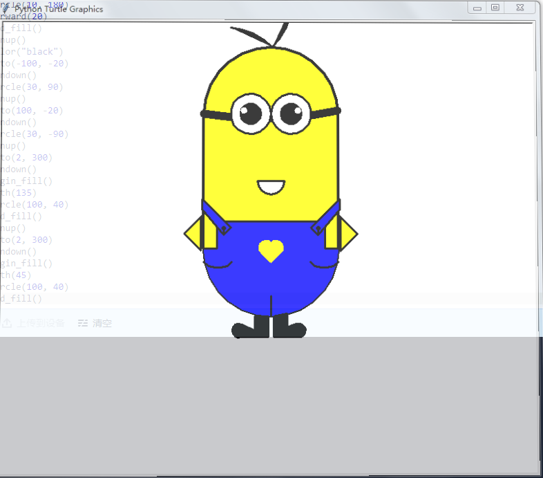Minimize the Python Turtle Graphics window

point(477,8)
